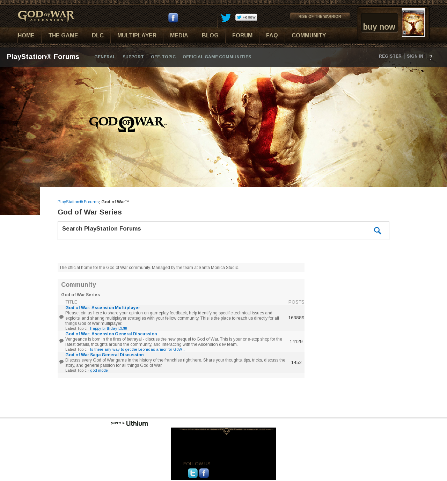Open the God of War Ascension box art
This screenshot has height=481, width=447.
tap(413, 22)
